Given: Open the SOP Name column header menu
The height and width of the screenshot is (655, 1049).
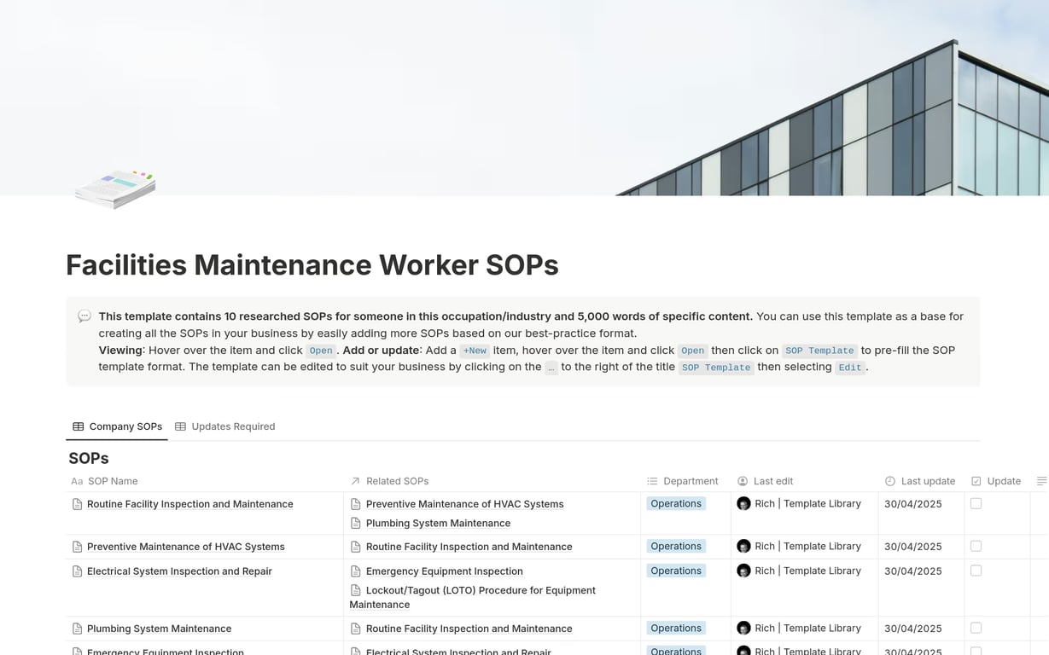Looking at the screenshot, I should [205, 481].
